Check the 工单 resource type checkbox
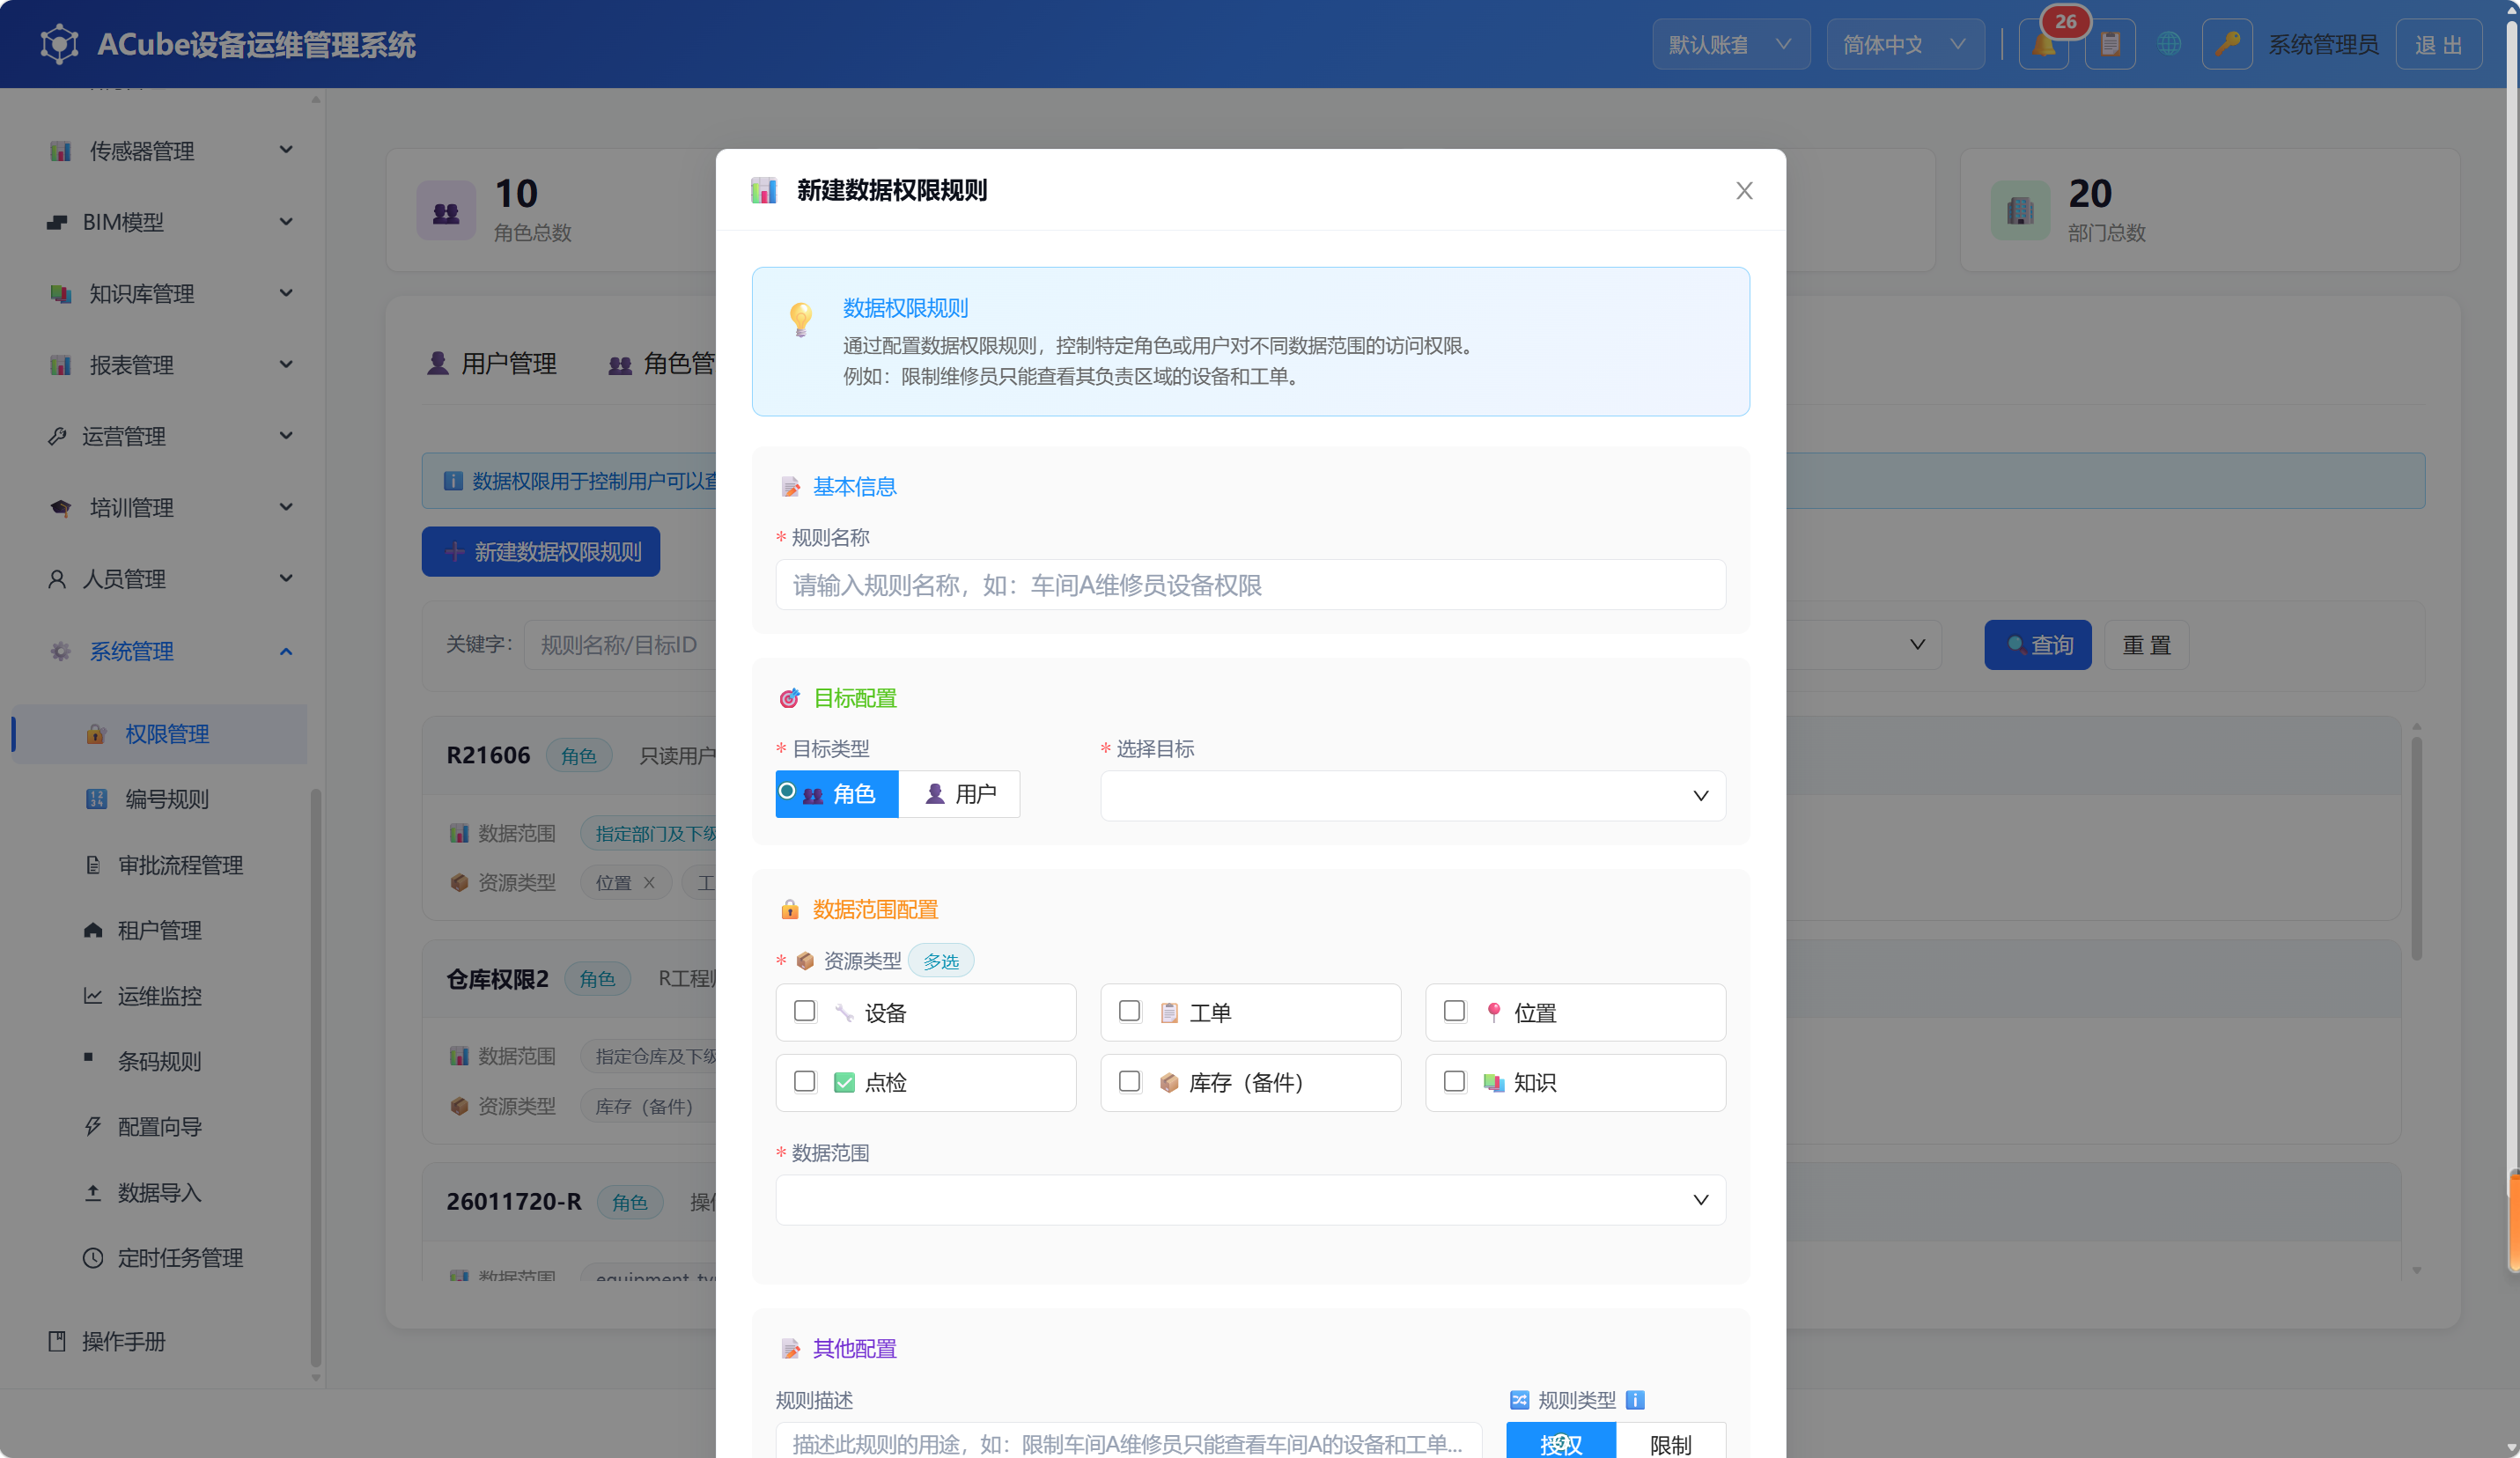This screenshot has width=2520, height=1458. 1129,1011
